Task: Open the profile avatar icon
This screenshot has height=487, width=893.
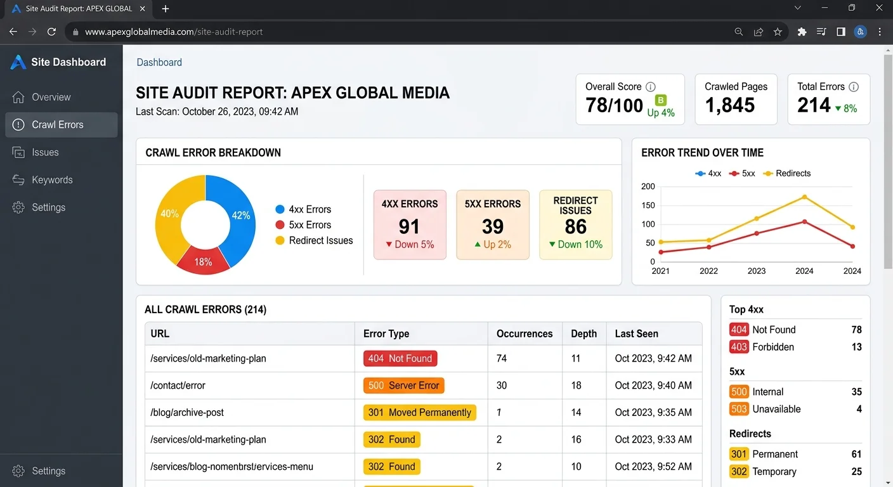Action: (x=861, y=32)
